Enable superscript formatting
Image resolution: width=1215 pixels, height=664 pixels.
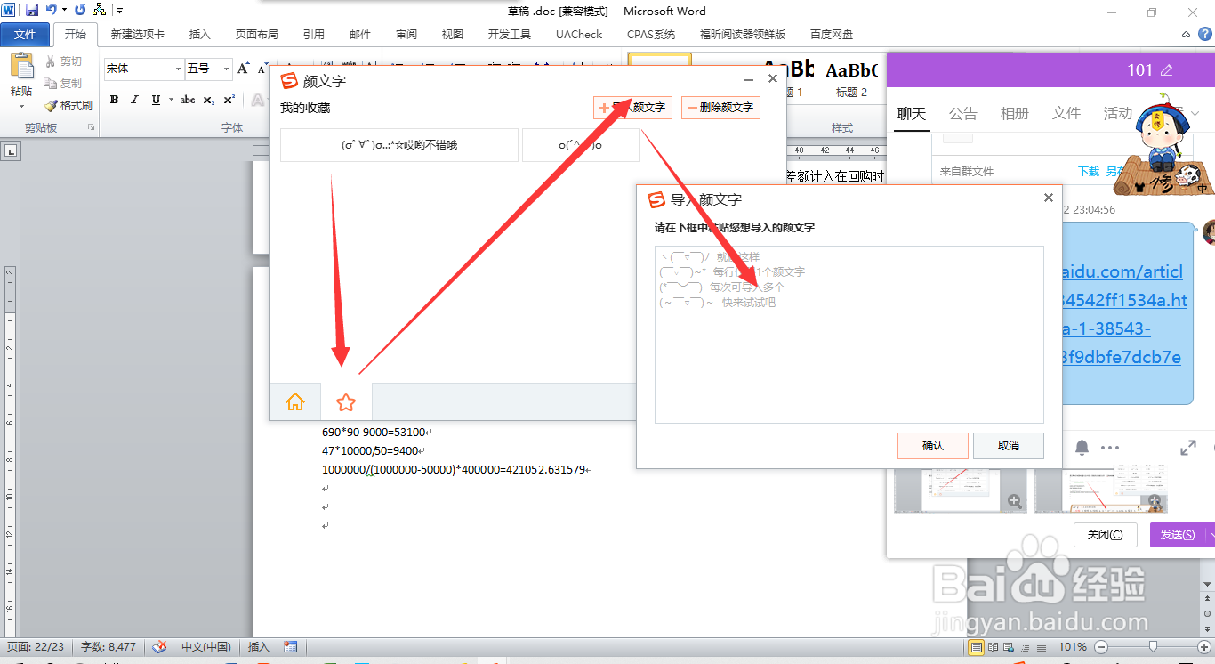point(229,100)
